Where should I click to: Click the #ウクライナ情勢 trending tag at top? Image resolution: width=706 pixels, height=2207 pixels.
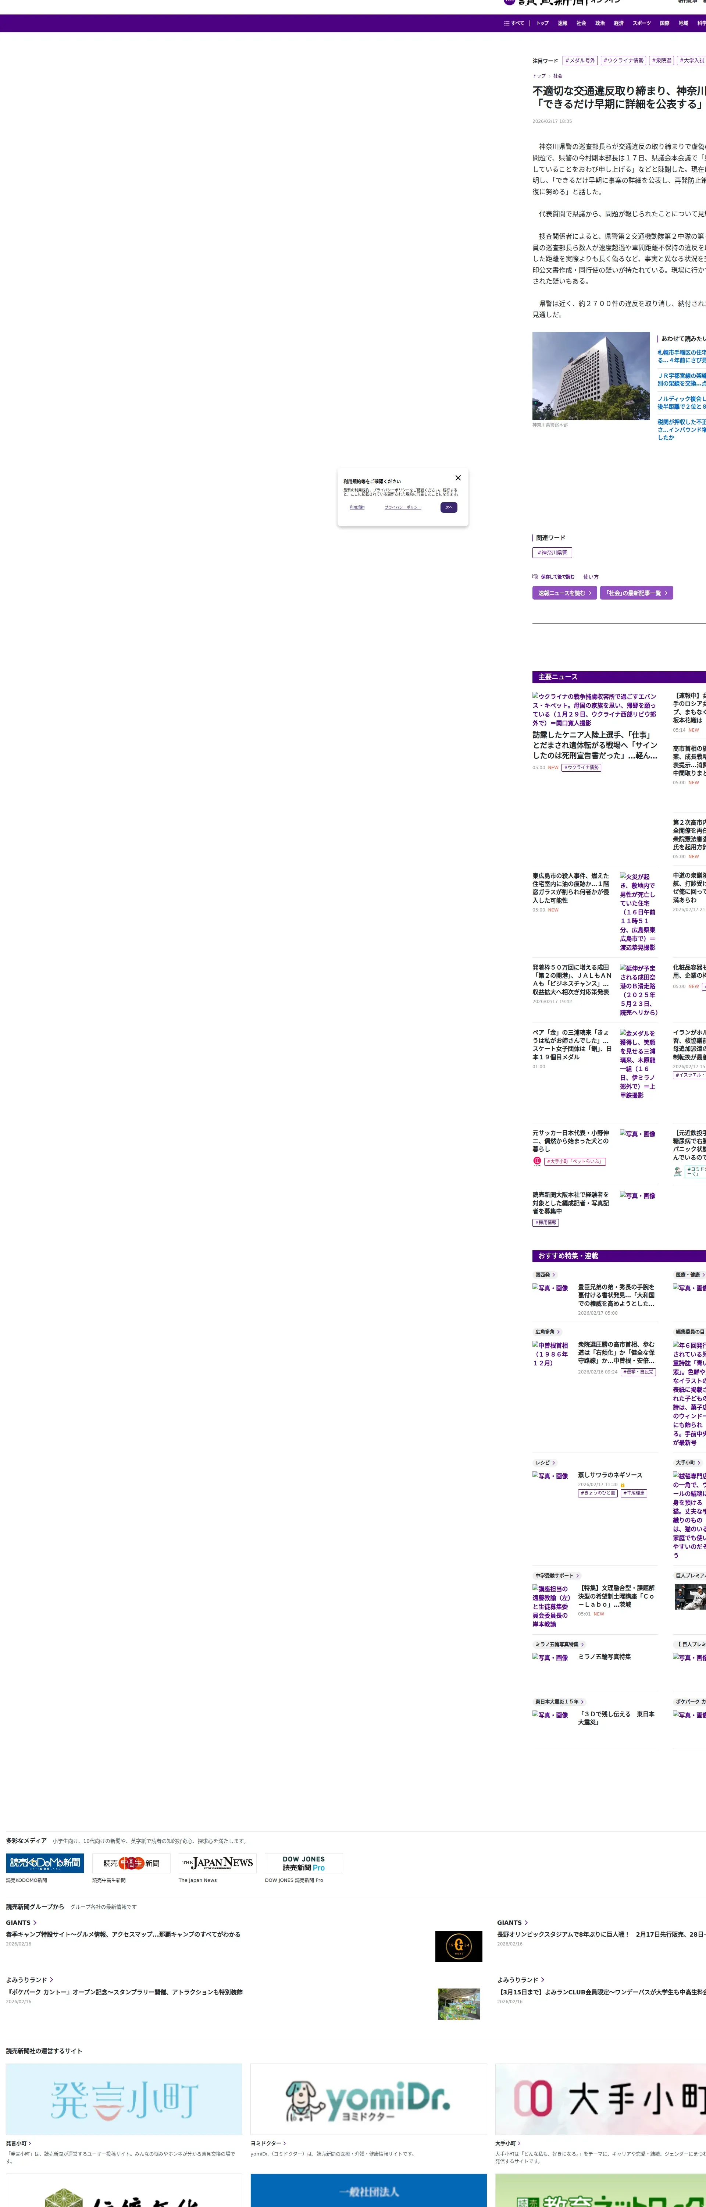point(623,61)
